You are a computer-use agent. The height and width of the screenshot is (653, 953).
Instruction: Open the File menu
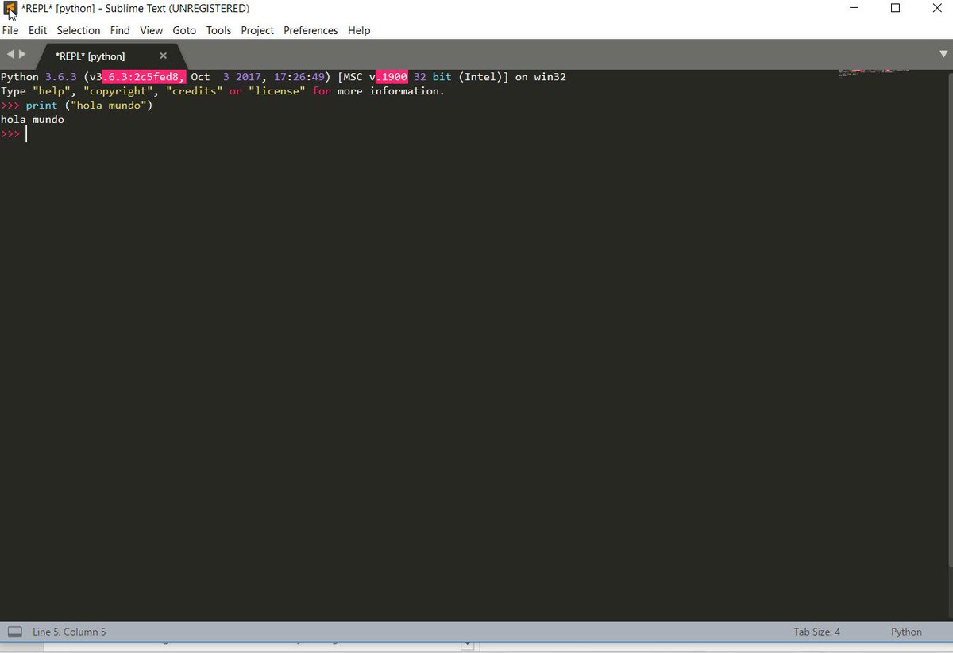(x=10, y=30)
